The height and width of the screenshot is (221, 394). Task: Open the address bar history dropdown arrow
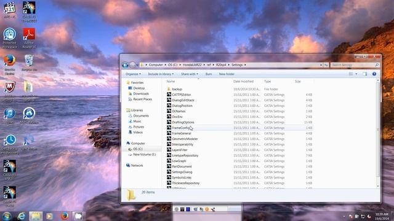[x=321, y=65]
